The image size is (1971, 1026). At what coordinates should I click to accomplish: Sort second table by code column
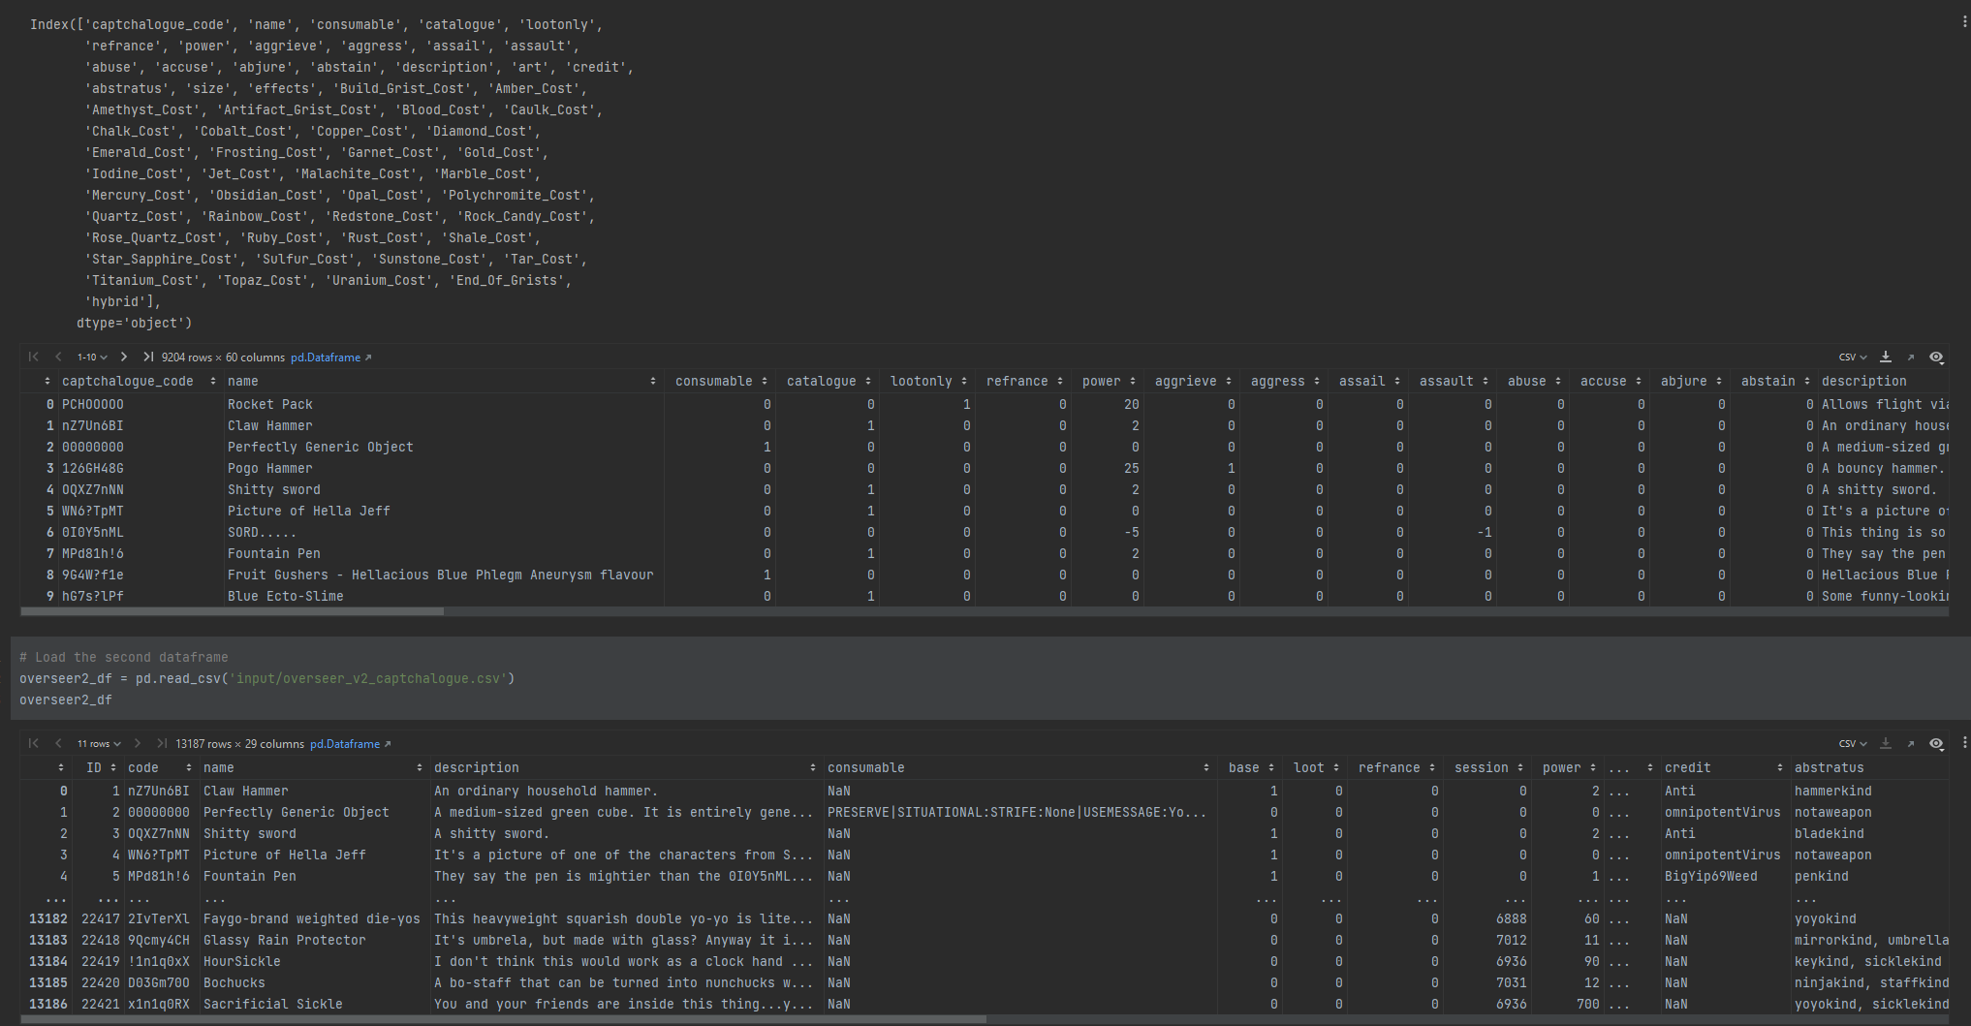click(189, 768)
